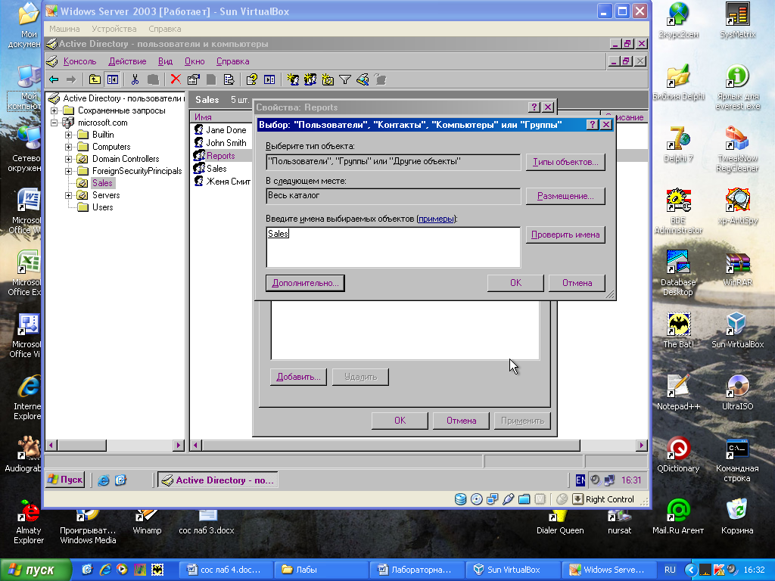Expand the Сохраненные запросы node

click(x=54, y=110)
